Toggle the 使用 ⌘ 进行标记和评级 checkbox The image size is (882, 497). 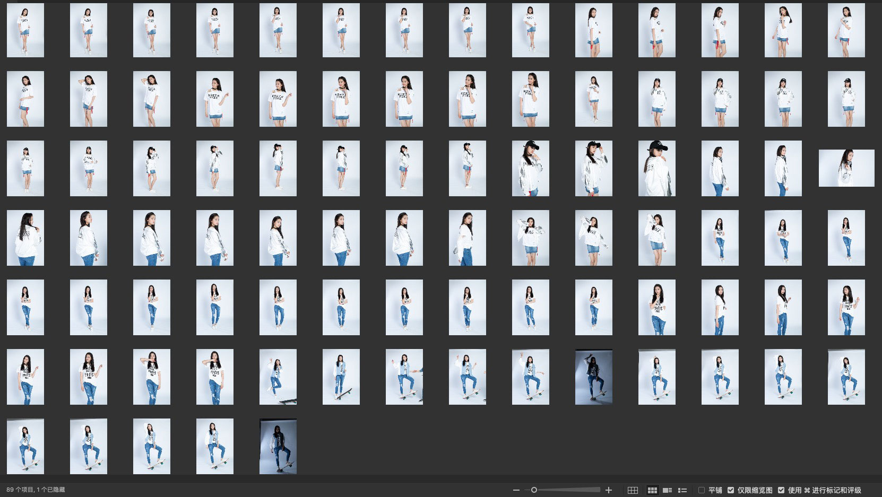click(781, 490)
